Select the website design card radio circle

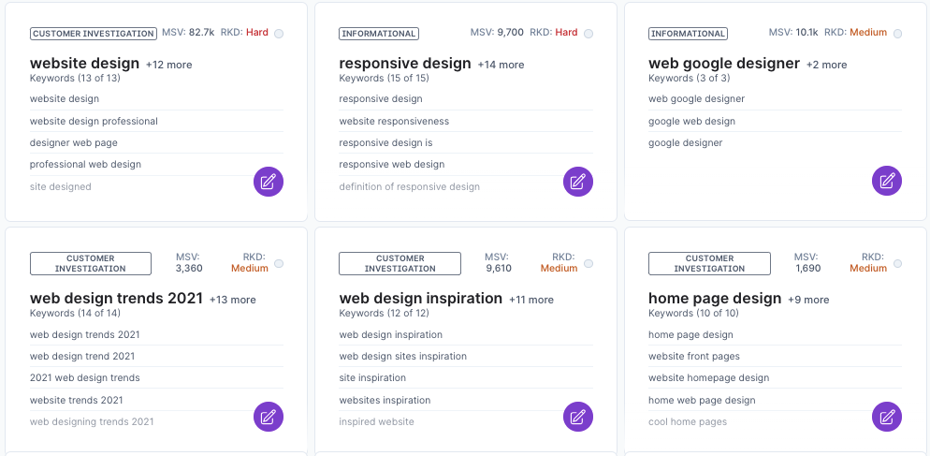click(x=279, y=34)
